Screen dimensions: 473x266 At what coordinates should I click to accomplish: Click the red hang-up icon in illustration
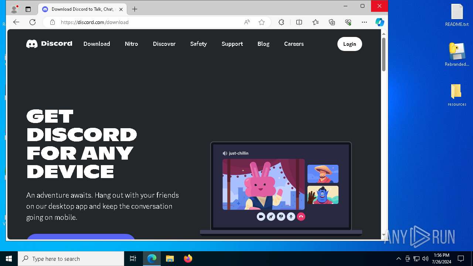pos(301,216)
